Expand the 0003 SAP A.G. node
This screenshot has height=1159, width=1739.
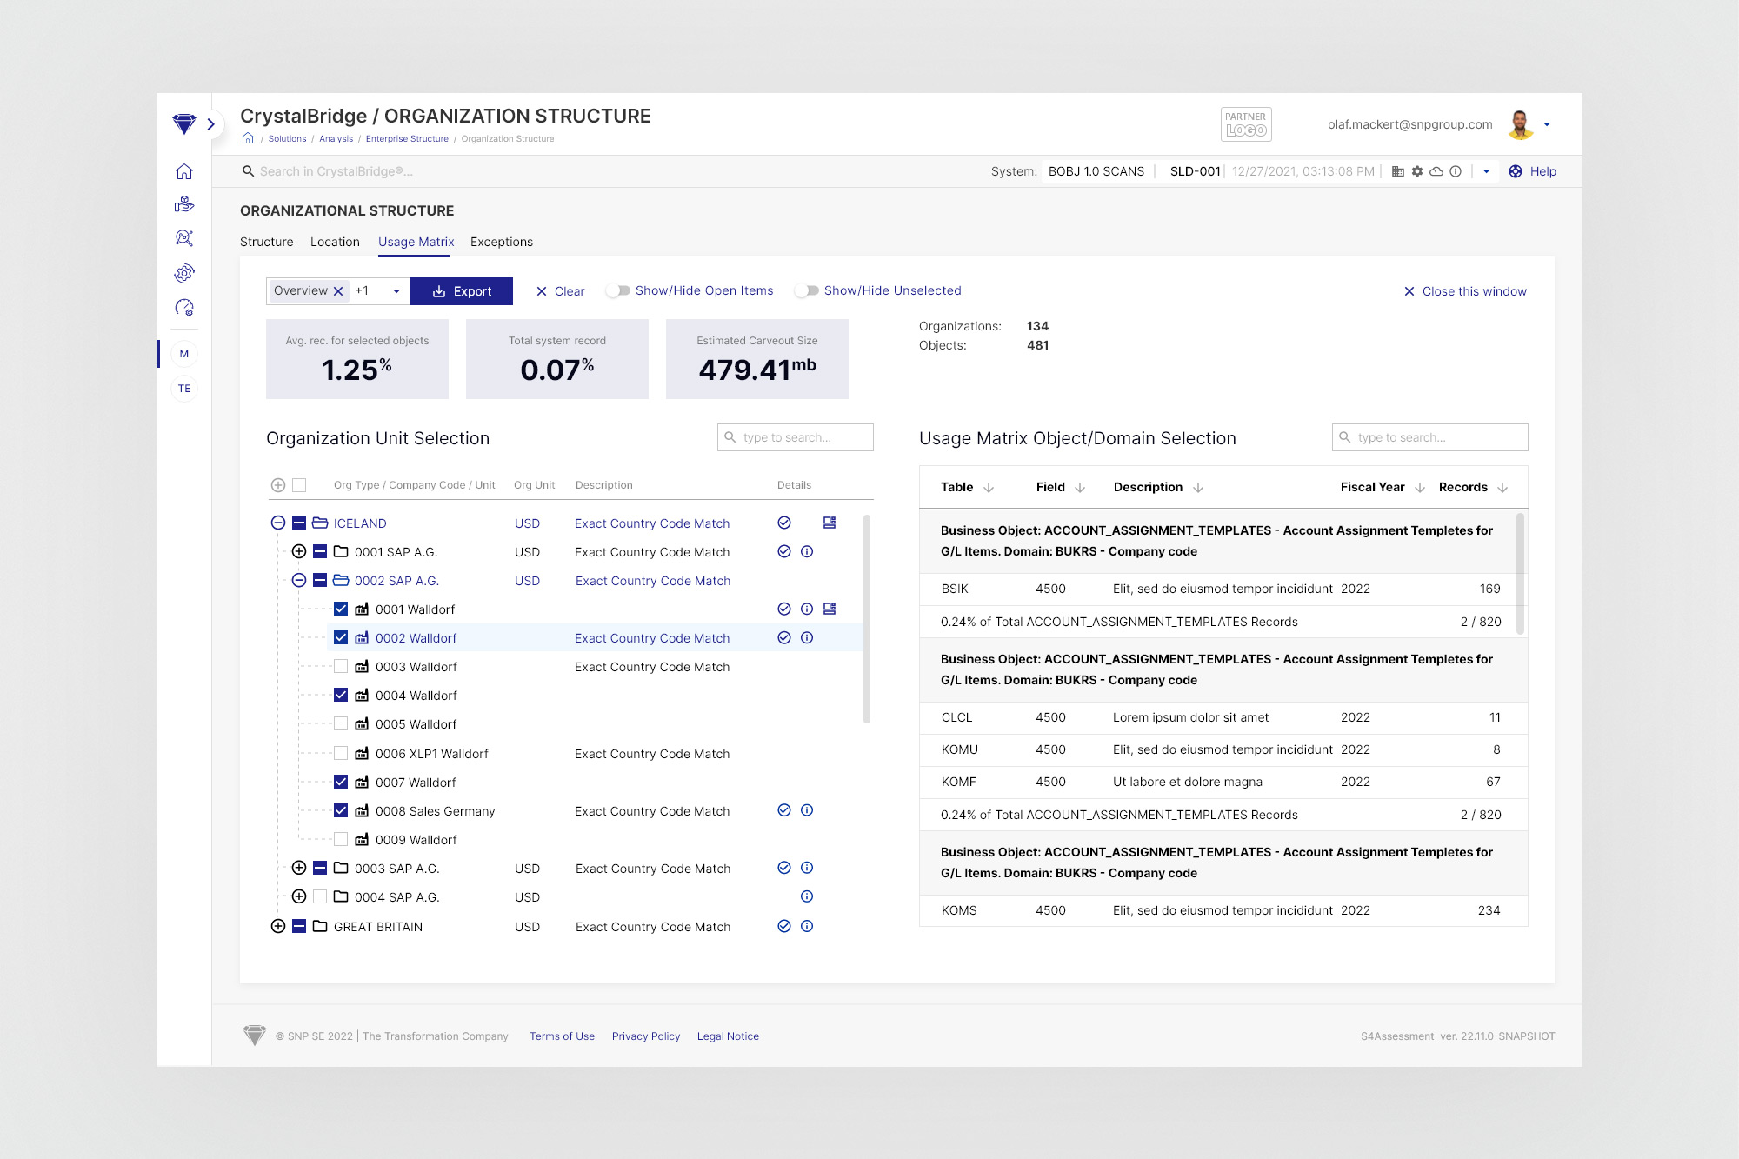(x=298, y=868)
